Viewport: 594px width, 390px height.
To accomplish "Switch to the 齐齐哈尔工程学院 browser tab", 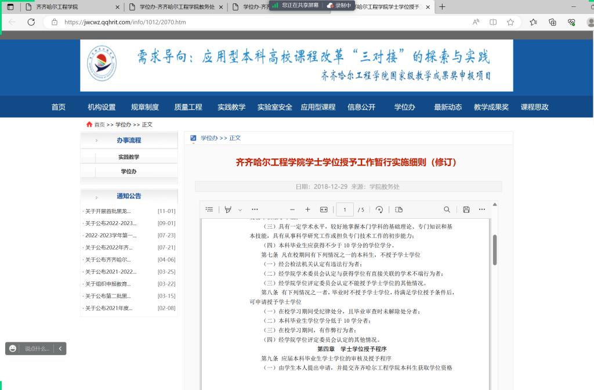I will pos(63,7).
